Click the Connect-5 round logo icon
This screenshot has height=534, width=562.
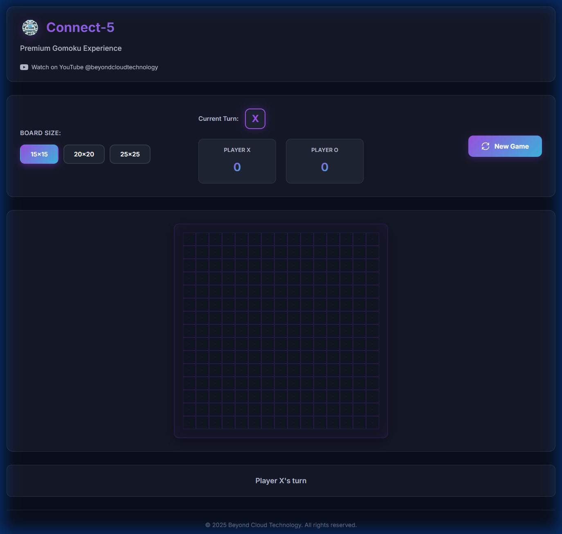[x=30, y=27]
